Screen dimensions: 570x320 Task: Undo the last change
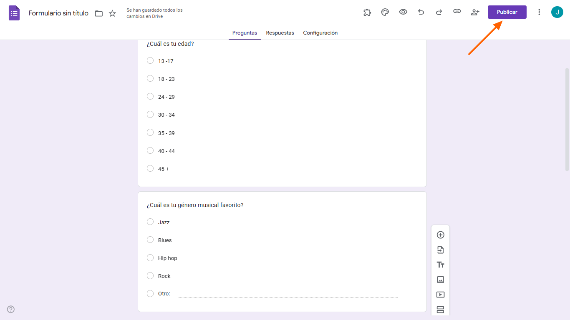point(421,12)
